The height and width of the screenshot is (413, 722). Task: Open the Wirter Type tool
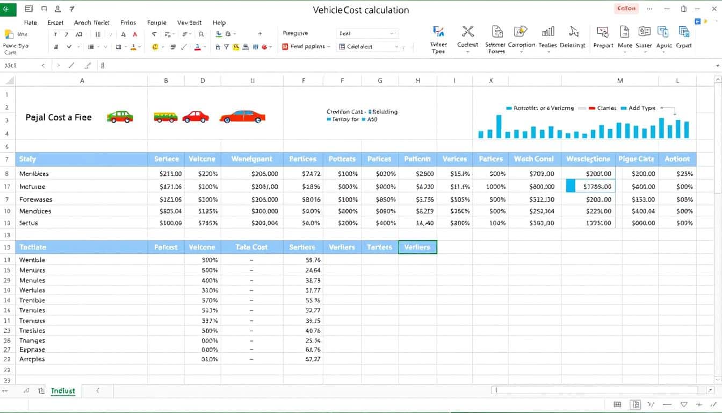pos(438,39)
